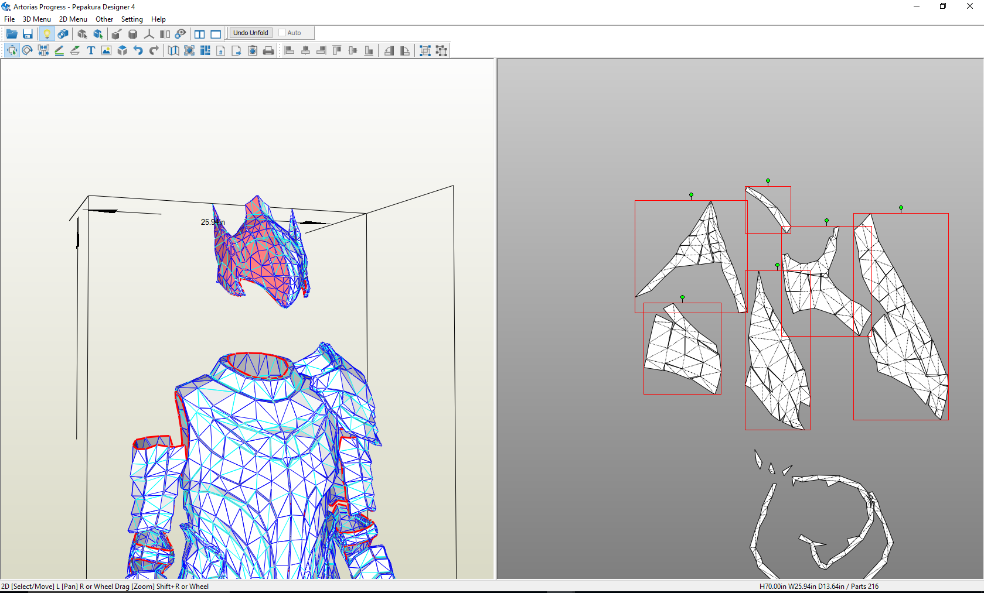Click the Open file folder icon

pyautogui.click(x=12, y=34)
